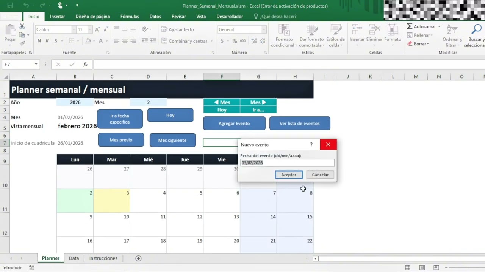Viewport: 485px width, 272px height.
Task: Click the Save icon in quick access toolbar
Action: point(10,5)
